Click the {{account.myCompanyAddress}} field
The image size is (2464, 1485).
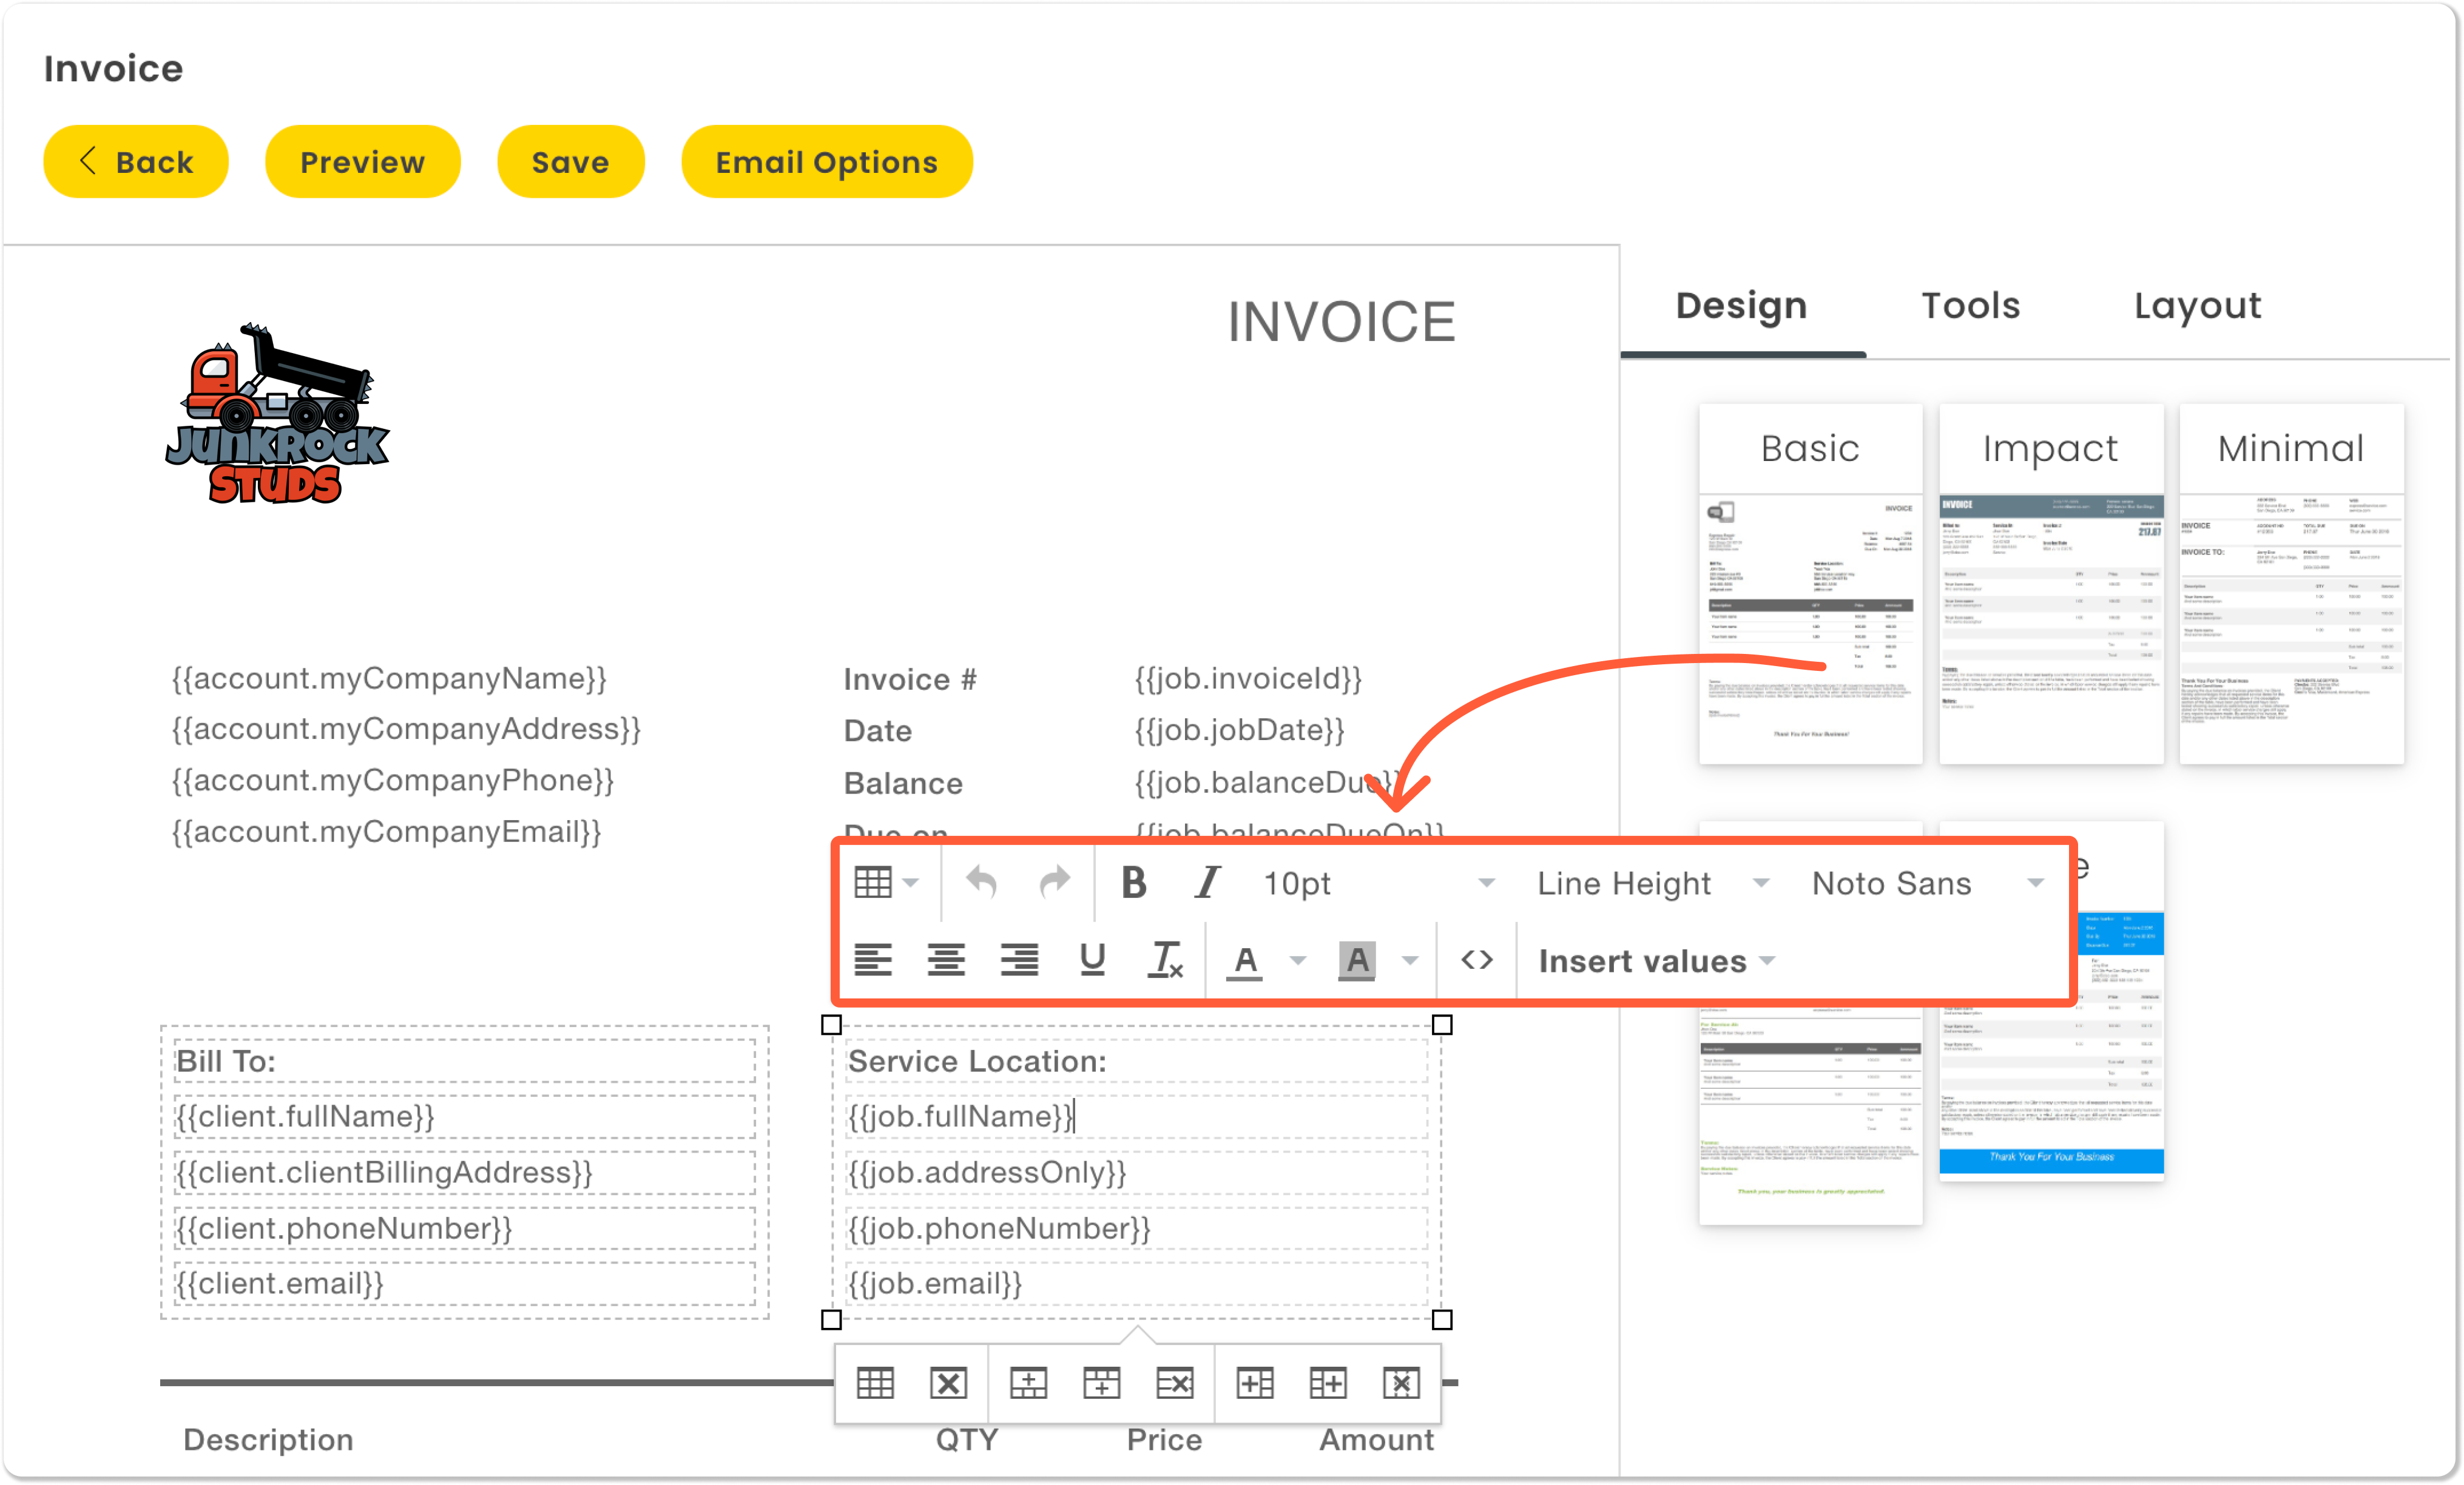click(x=406, y=729)
